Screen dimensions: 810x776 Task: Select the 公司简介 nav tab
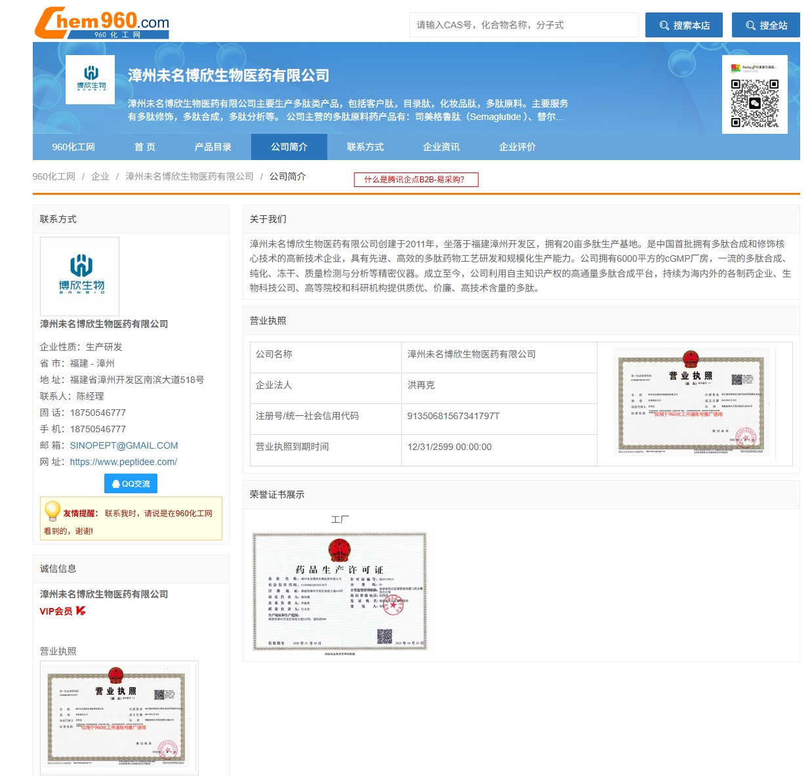289,147
